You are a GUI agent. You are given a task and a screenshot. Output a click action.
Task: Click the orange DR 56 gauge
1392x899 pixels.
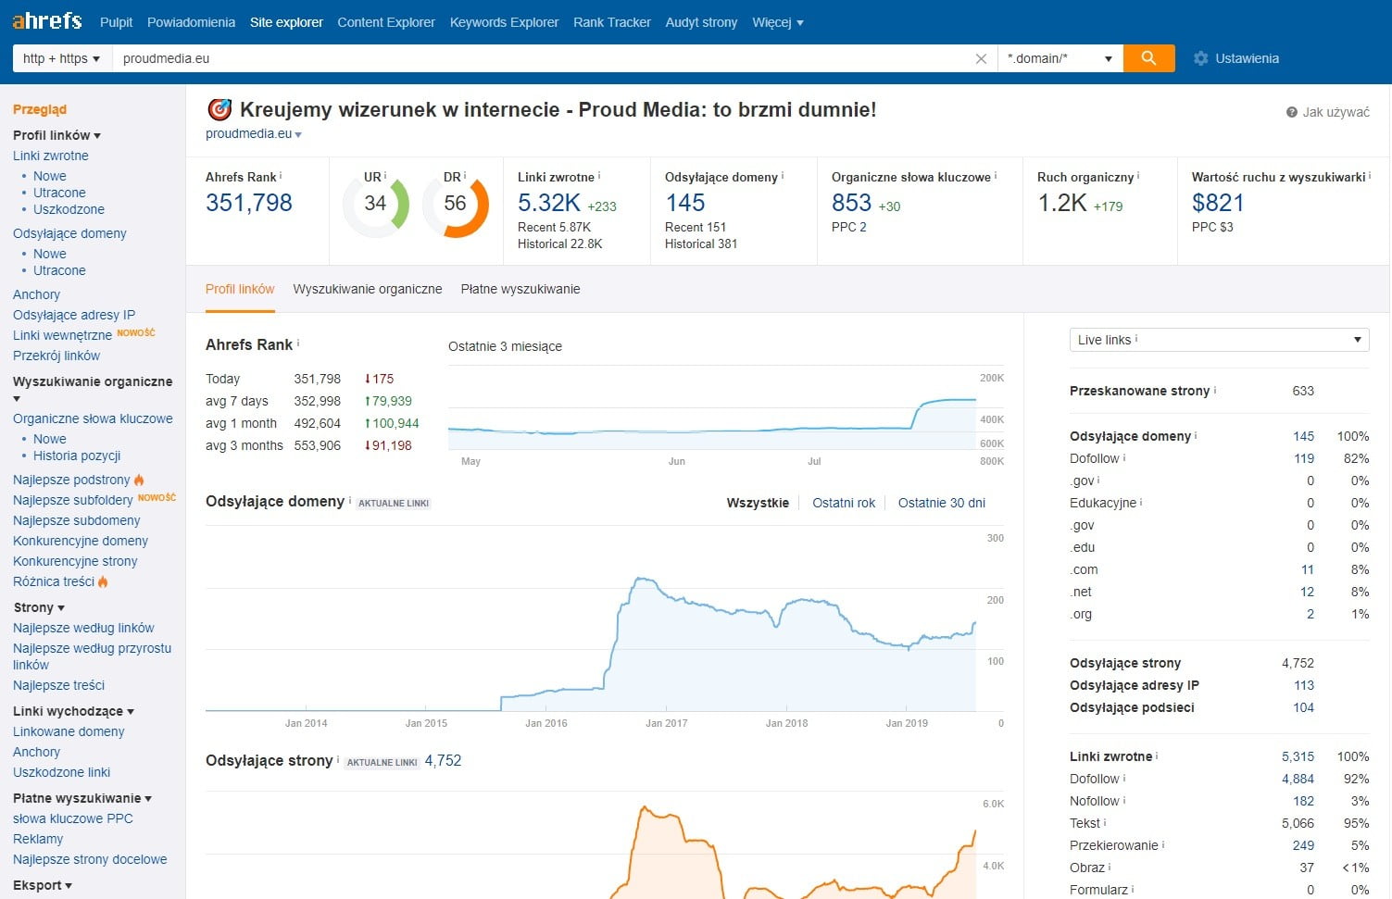coord(455,205)
